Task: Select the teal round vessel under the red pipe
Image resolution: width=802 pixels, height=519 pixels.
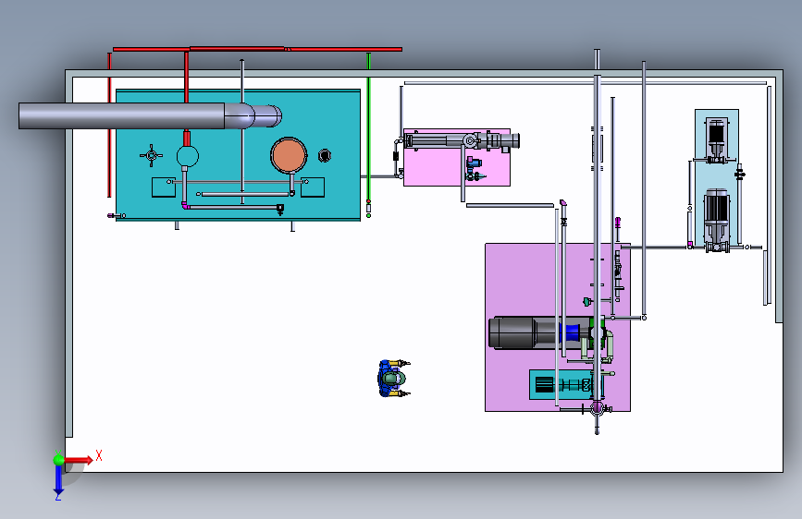Action: [x=187, y=156]
